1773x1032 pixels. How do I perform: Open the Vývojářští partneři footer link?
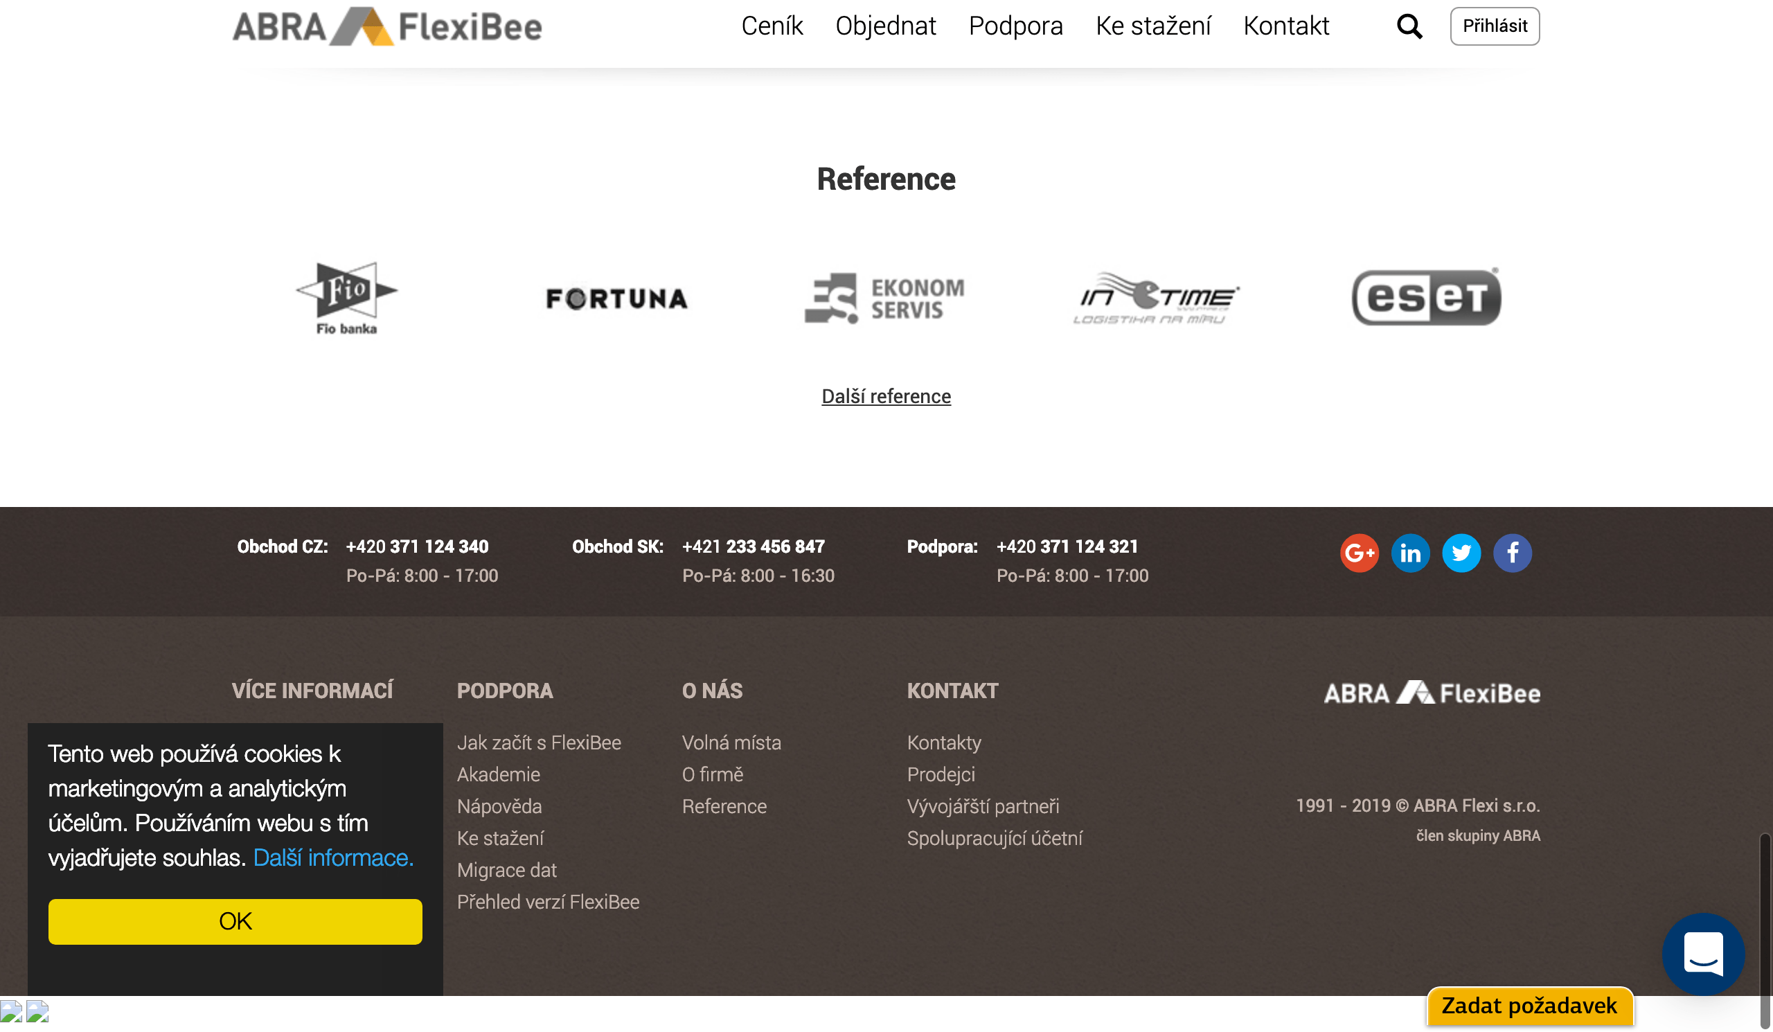[983, 806]
